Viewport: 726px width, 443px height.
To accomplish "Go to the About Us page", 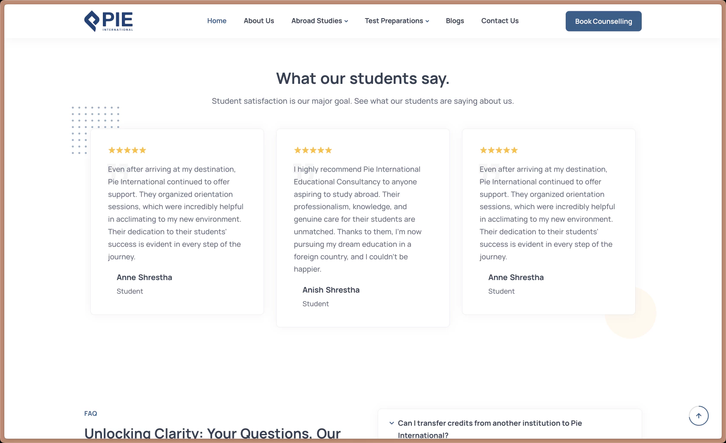I will pyautogui.click(x=258, y=21).
